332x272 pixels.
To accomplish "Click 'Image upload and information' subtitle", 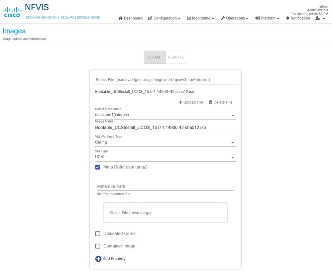I will (24, 39).
